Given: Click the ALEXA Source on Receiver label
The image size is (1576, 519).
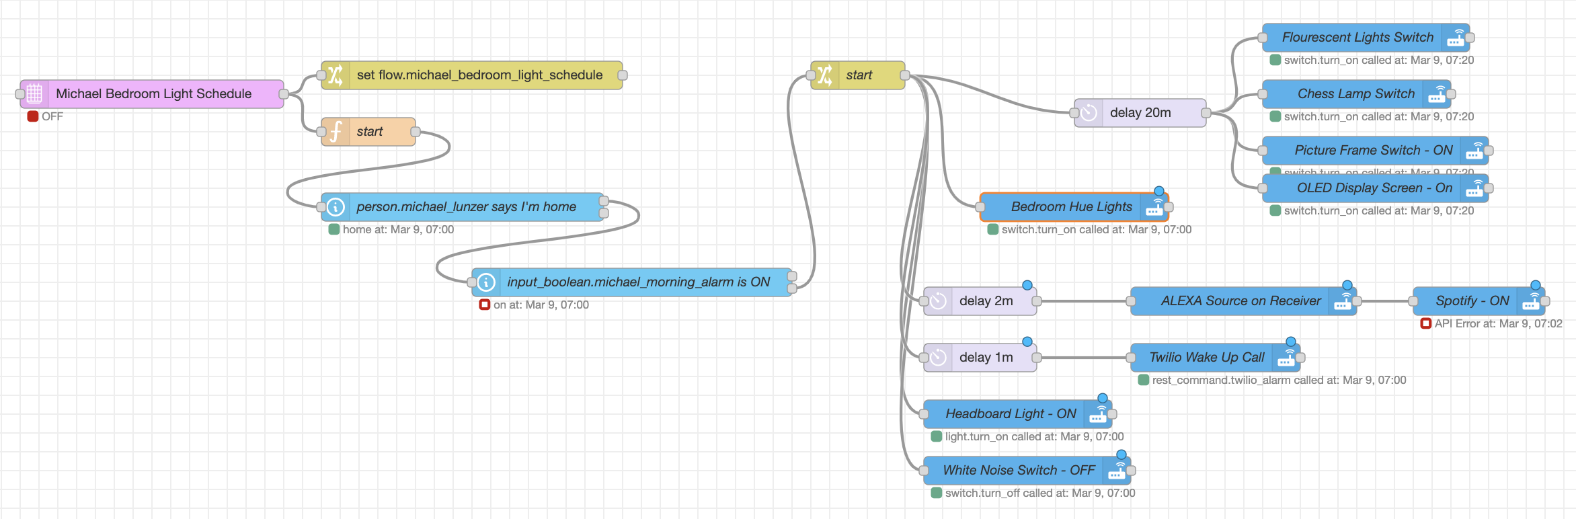Looking at the screenshot, I should pos(1240,301).
